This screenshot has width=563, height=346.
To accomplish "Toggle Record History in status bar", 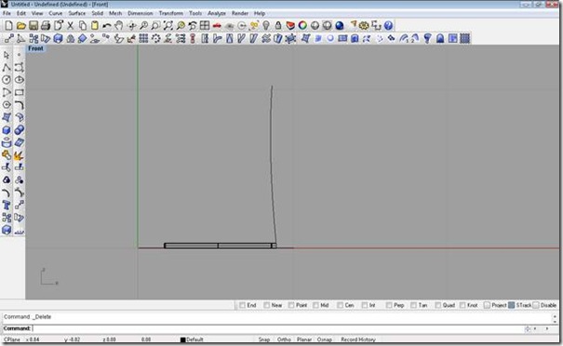I will (x=358, y=339).
